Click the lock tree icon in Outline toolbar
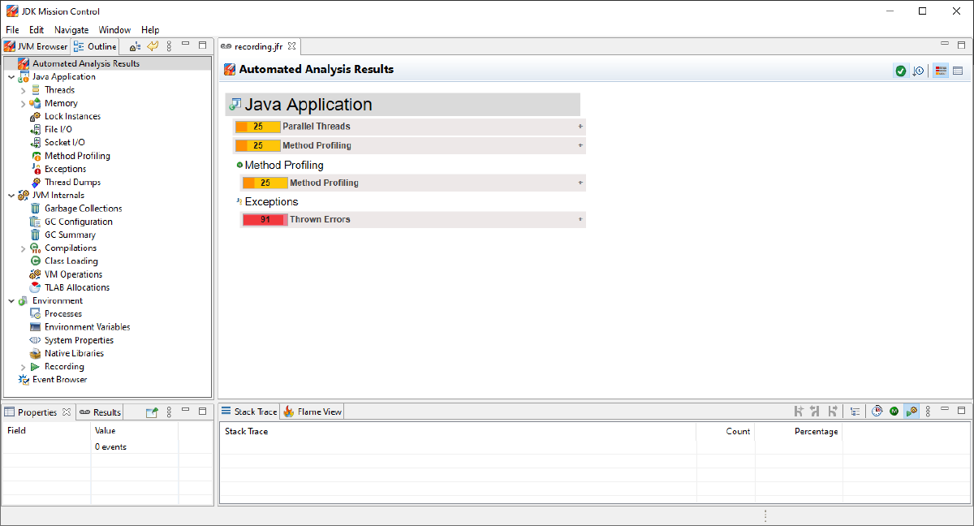This screenshot has width=974, height=526. [135, 46]
